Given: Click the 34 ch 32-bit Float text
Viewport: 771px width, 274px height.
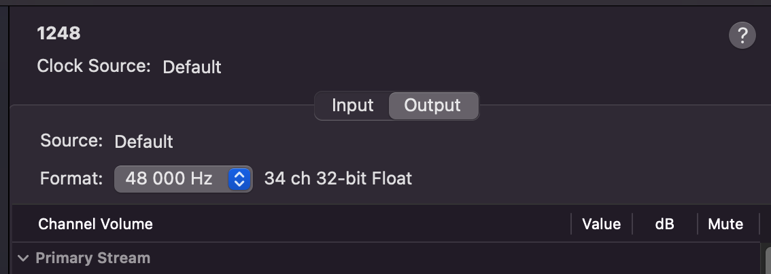Looking at the screenshot, I should pyautogui.click(x=338, y=178).
